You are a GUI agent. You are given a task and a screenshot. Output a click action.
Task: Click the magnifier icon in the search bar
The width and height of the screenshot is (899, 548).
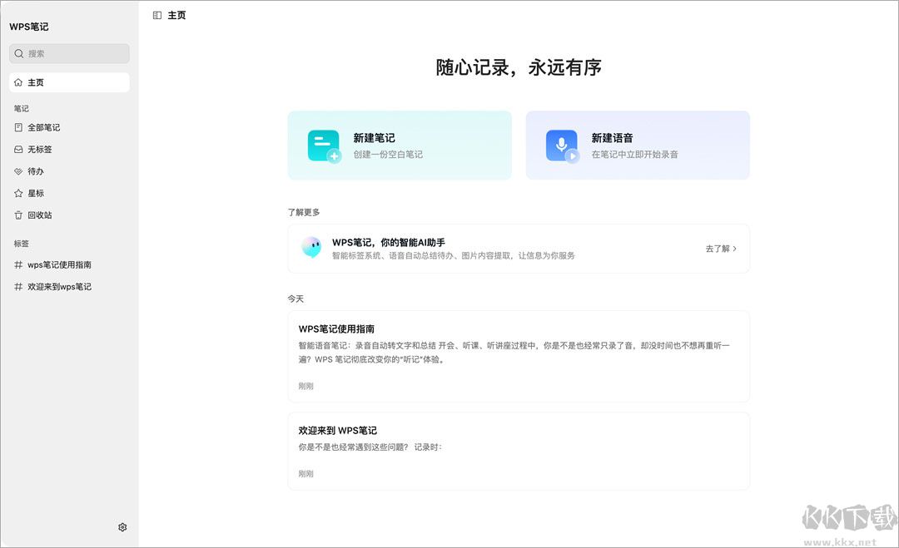pos(19,53)
